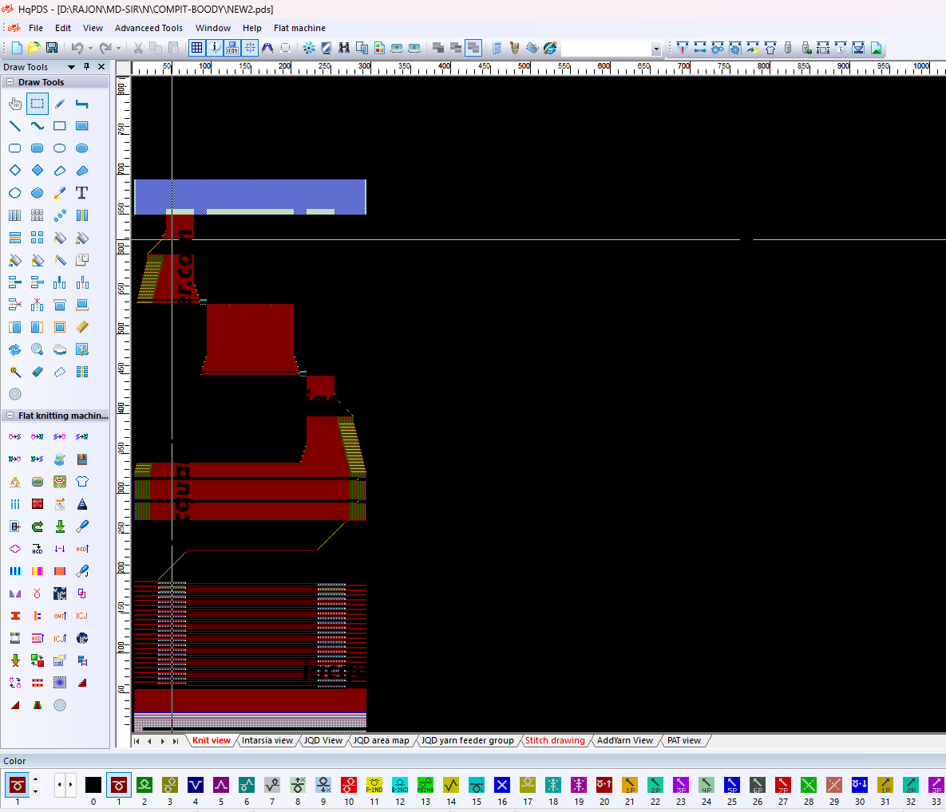Collapse the Flat knitting machine section
Viewport: 946px width, 812px height.
(10, 416)
